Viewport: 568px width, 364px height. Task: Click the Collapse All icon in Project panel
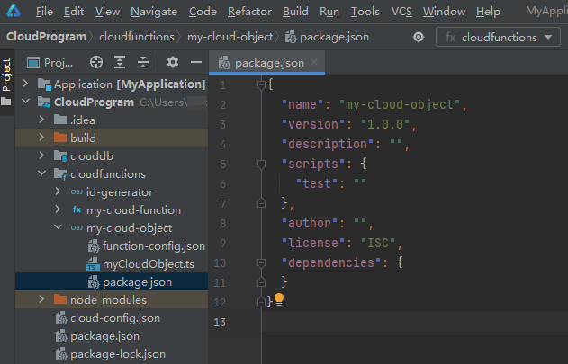143,63
